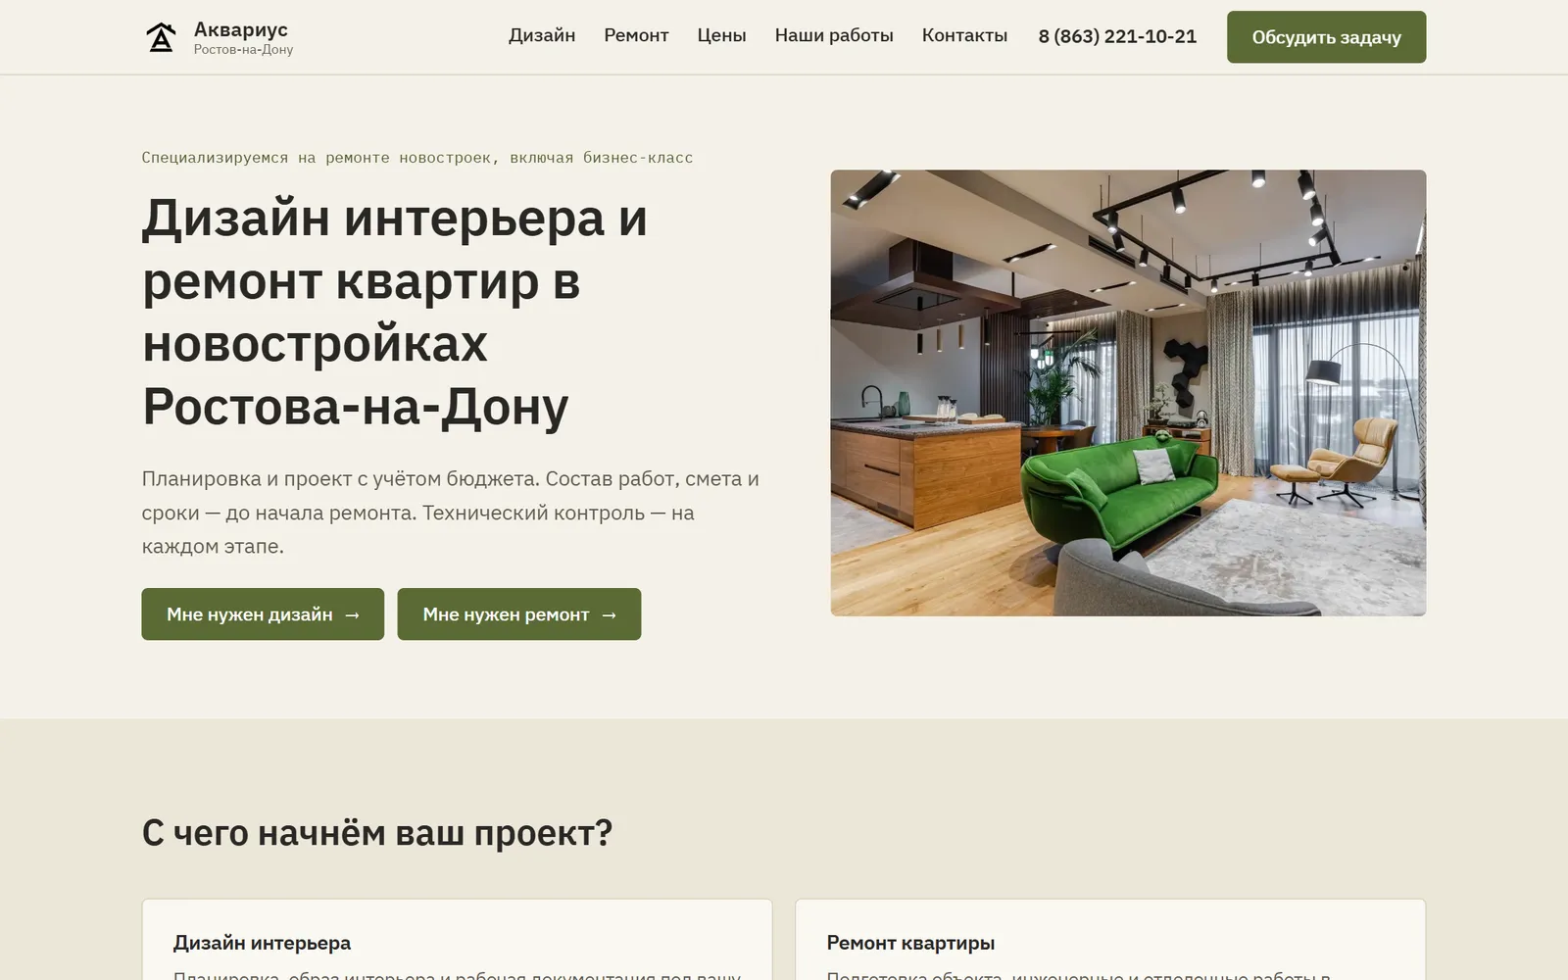The width and height of the screenshot is (1568, 980).
Task: Click the Обсудить задачу button
Action: point(1326,37)
